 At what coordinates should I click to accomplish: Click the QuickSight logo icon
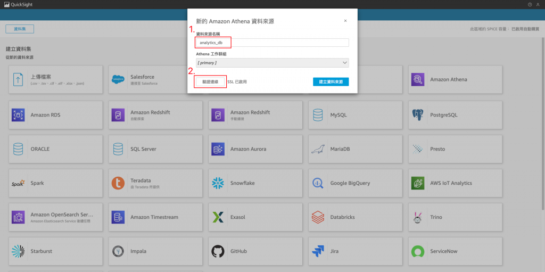6,4
